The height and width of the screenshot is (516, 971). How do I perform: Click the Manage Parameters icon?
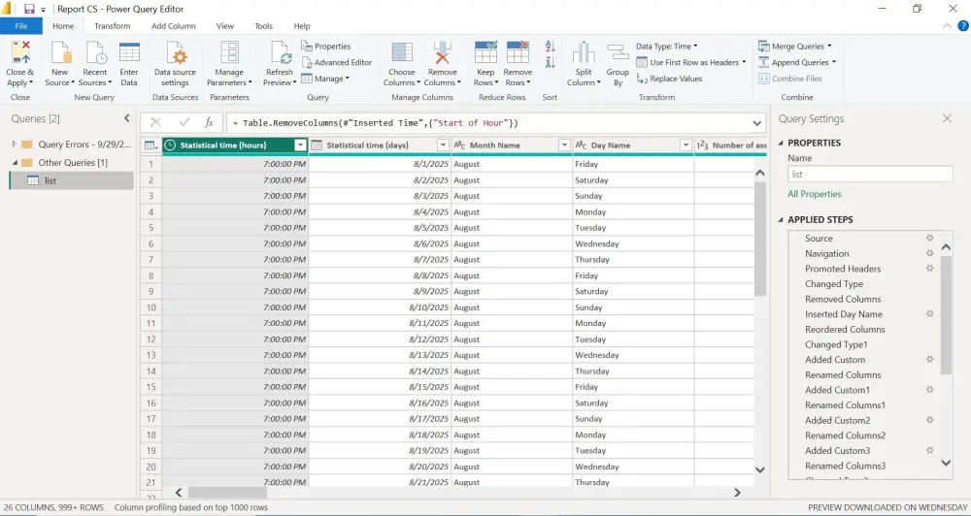point(229,52)
